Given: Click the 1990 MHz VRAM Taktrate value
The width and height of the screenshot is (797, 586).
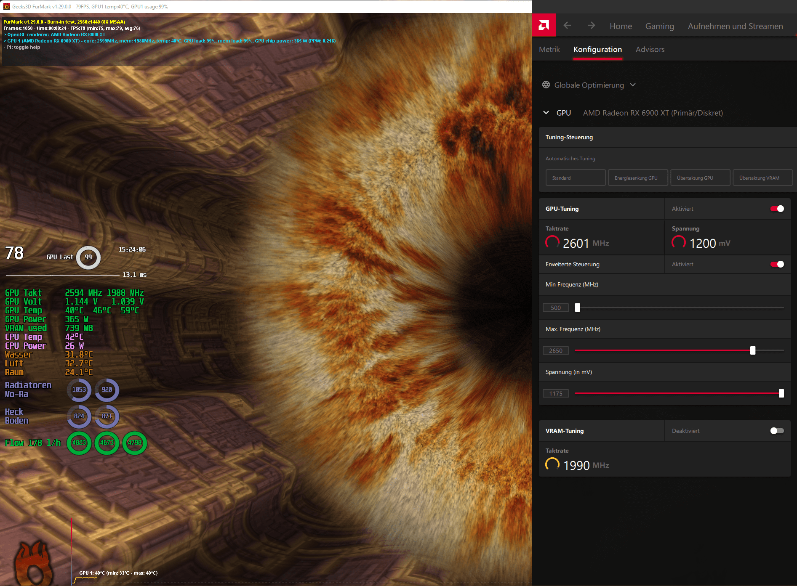Looking at the screenshot, I should pos(586,465).
